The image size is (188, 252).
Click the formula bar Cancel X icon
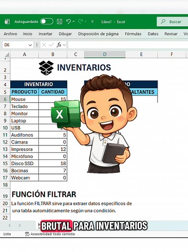(x=44, y=45)
